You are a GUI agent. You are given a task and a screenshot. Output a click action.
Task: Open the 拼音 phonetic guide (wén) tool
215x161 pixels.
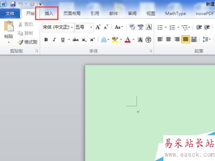pos(141,27)
